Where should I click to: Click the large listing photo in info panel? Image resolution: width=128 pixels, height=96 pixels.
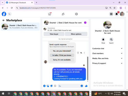pyautogui.click(x=107, y=25)
